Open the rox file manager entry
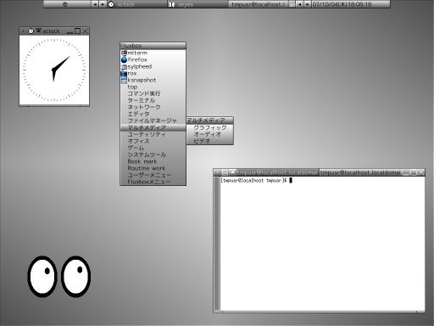Image resolution: width=434 pixels, height=326 pixels. [153, 73]
